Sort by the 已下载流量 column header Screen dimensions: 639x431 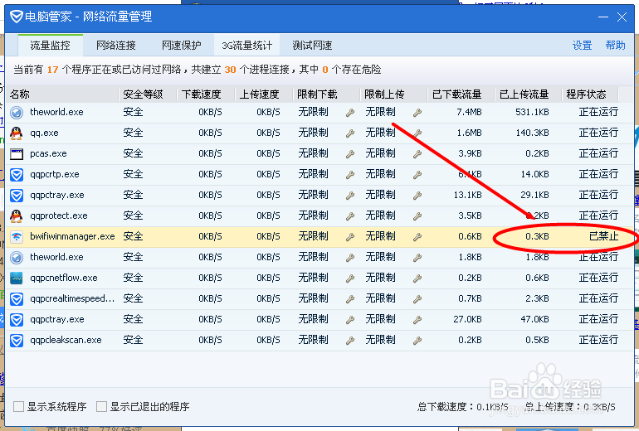[461, 94]
